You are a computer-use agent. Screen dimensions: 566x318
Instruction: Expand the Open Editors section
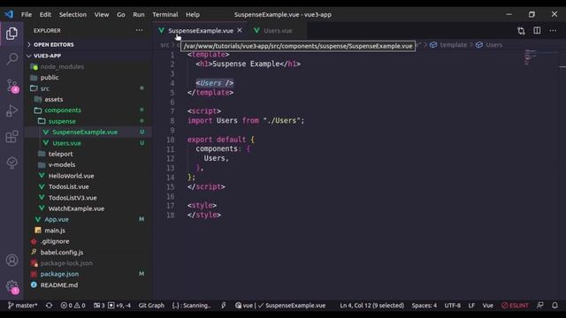pos(88,44)
